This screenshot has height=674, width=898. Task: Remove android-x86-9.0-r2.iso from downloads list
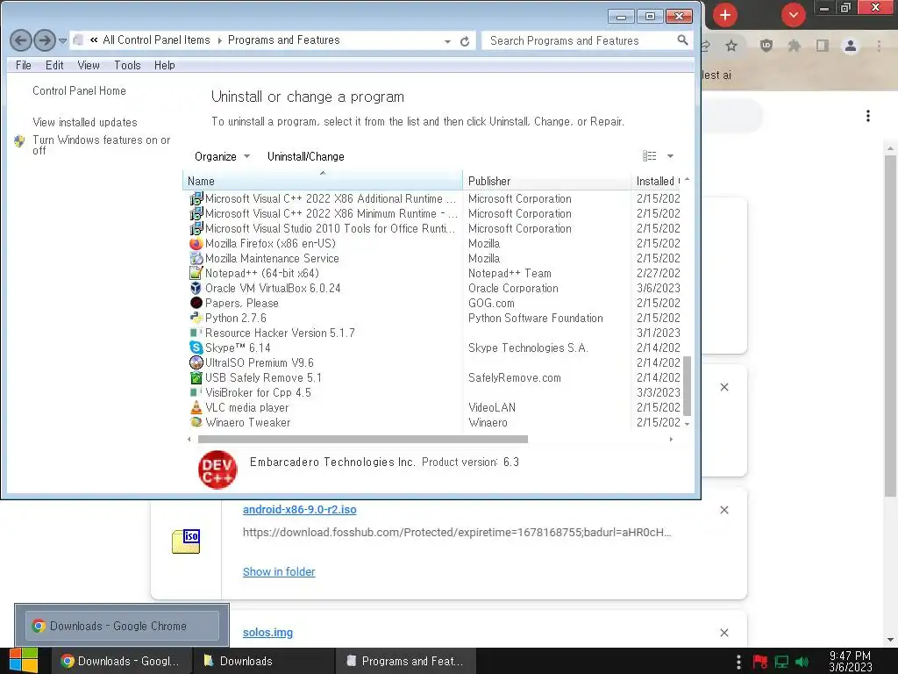tap(723, 510)
